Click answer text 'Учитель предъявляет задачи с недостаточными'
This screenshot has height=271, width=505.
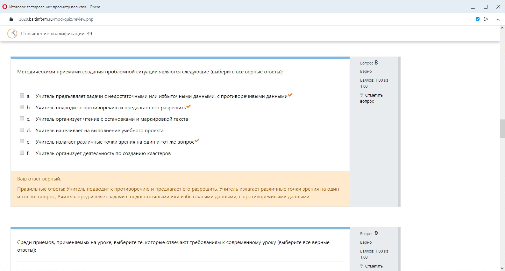(x=161, y=96)
